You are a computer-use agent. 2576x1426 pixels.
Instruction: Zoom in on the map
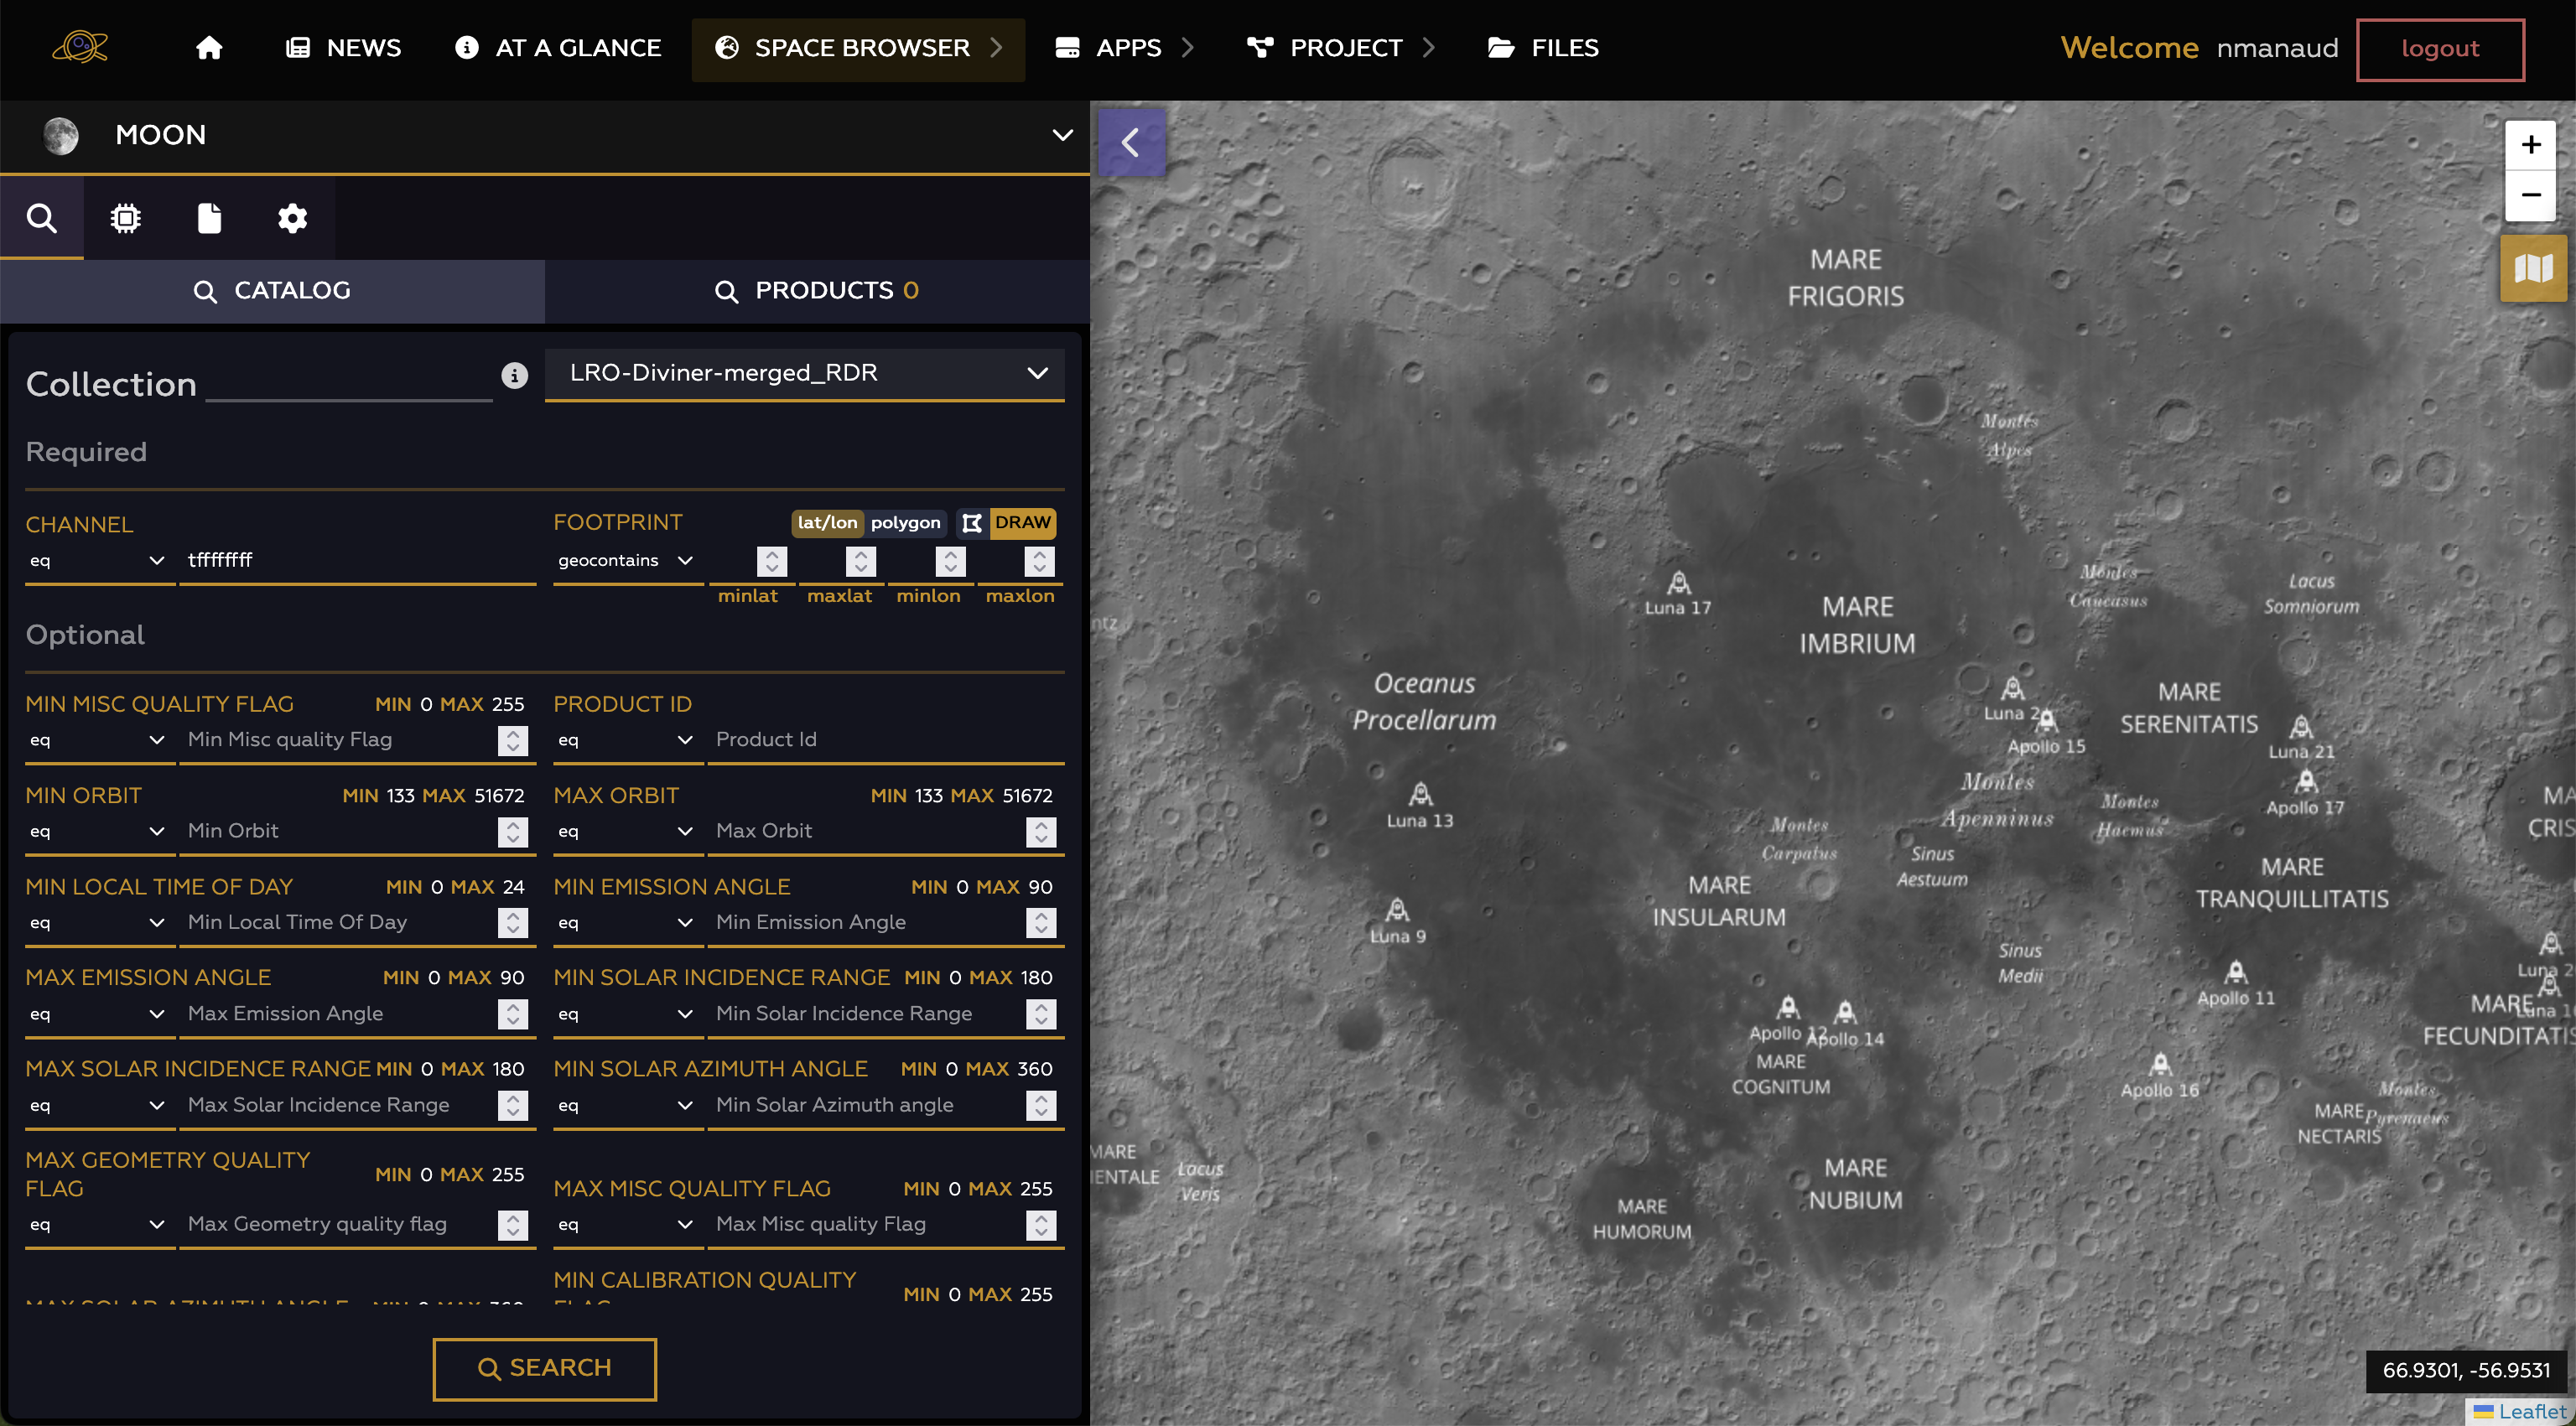click(x=2530, y=145)
